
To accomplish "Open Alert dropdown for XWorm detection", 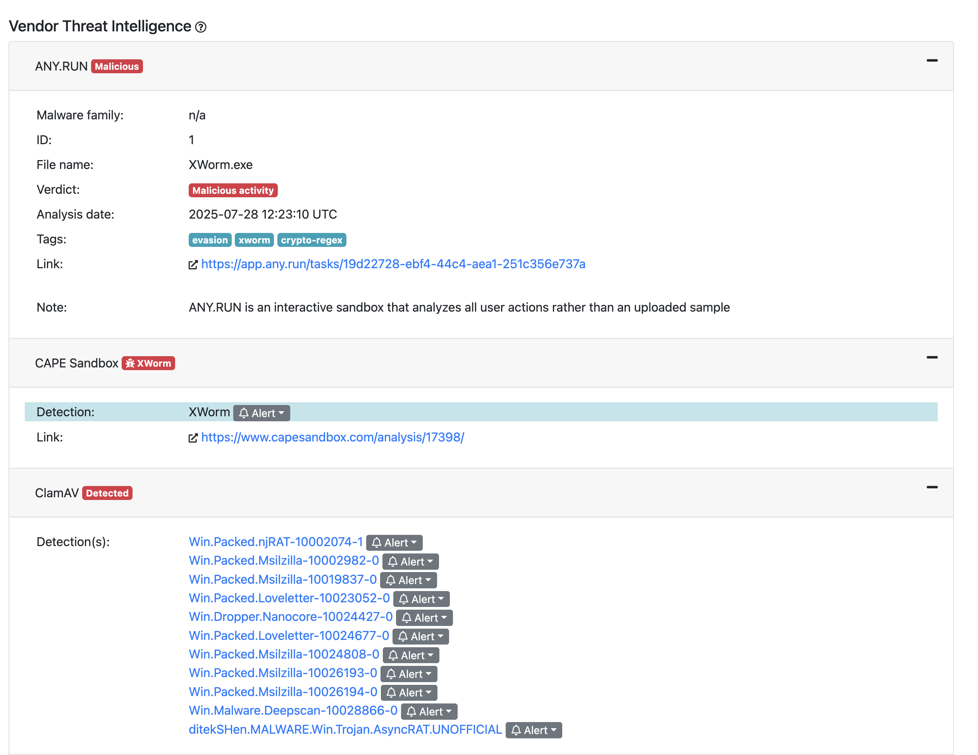I will click(262, 413).
